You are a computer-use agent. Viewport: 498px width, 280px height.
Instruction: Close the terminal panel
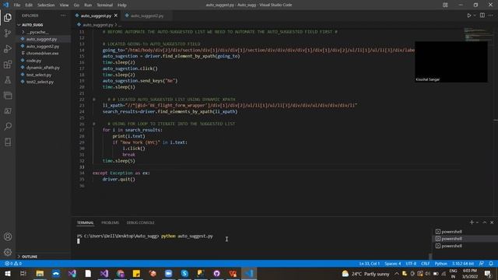[492, 222]
